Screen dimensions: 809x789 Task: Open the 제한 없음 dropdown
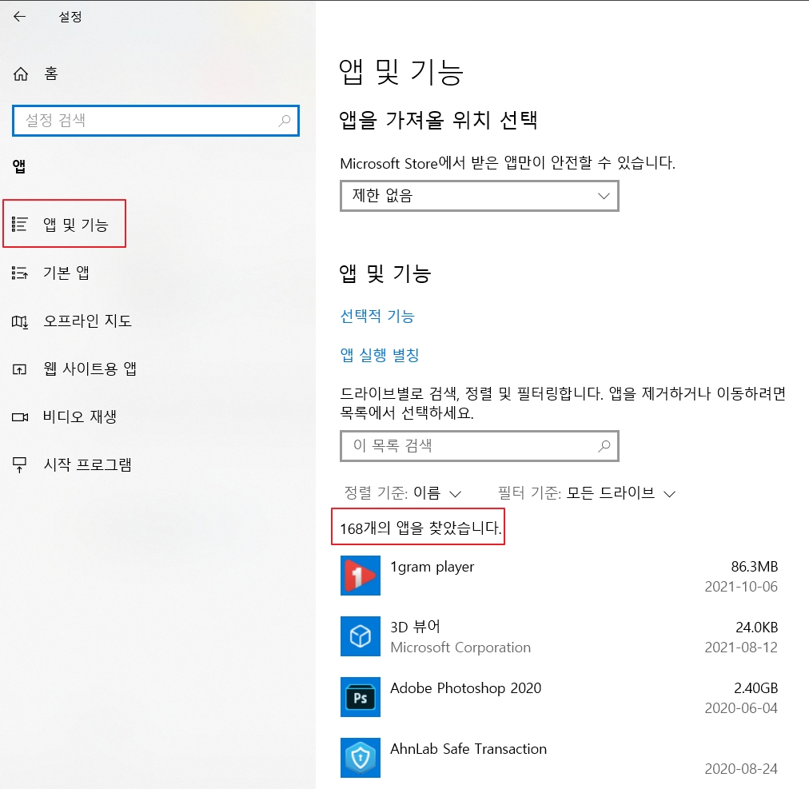pyautogui.click(x=480, y=196)
